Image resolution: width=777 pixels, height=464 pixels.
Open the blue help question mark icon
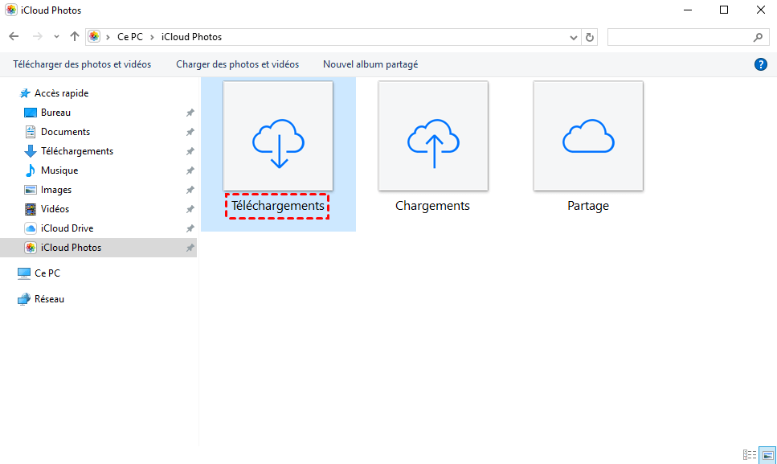761,64
